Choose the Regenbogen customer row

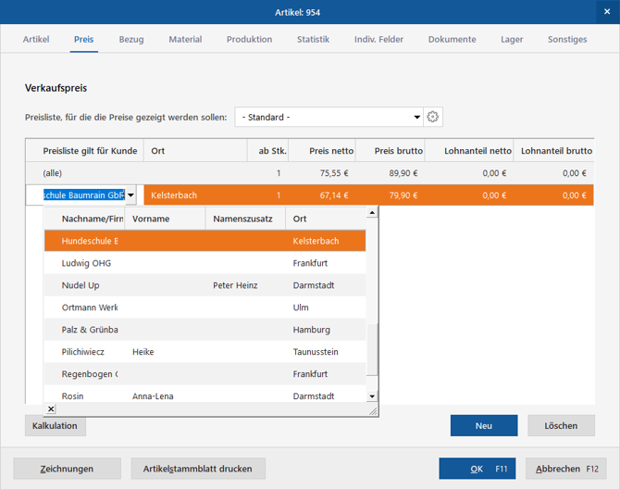pos(205,374)
